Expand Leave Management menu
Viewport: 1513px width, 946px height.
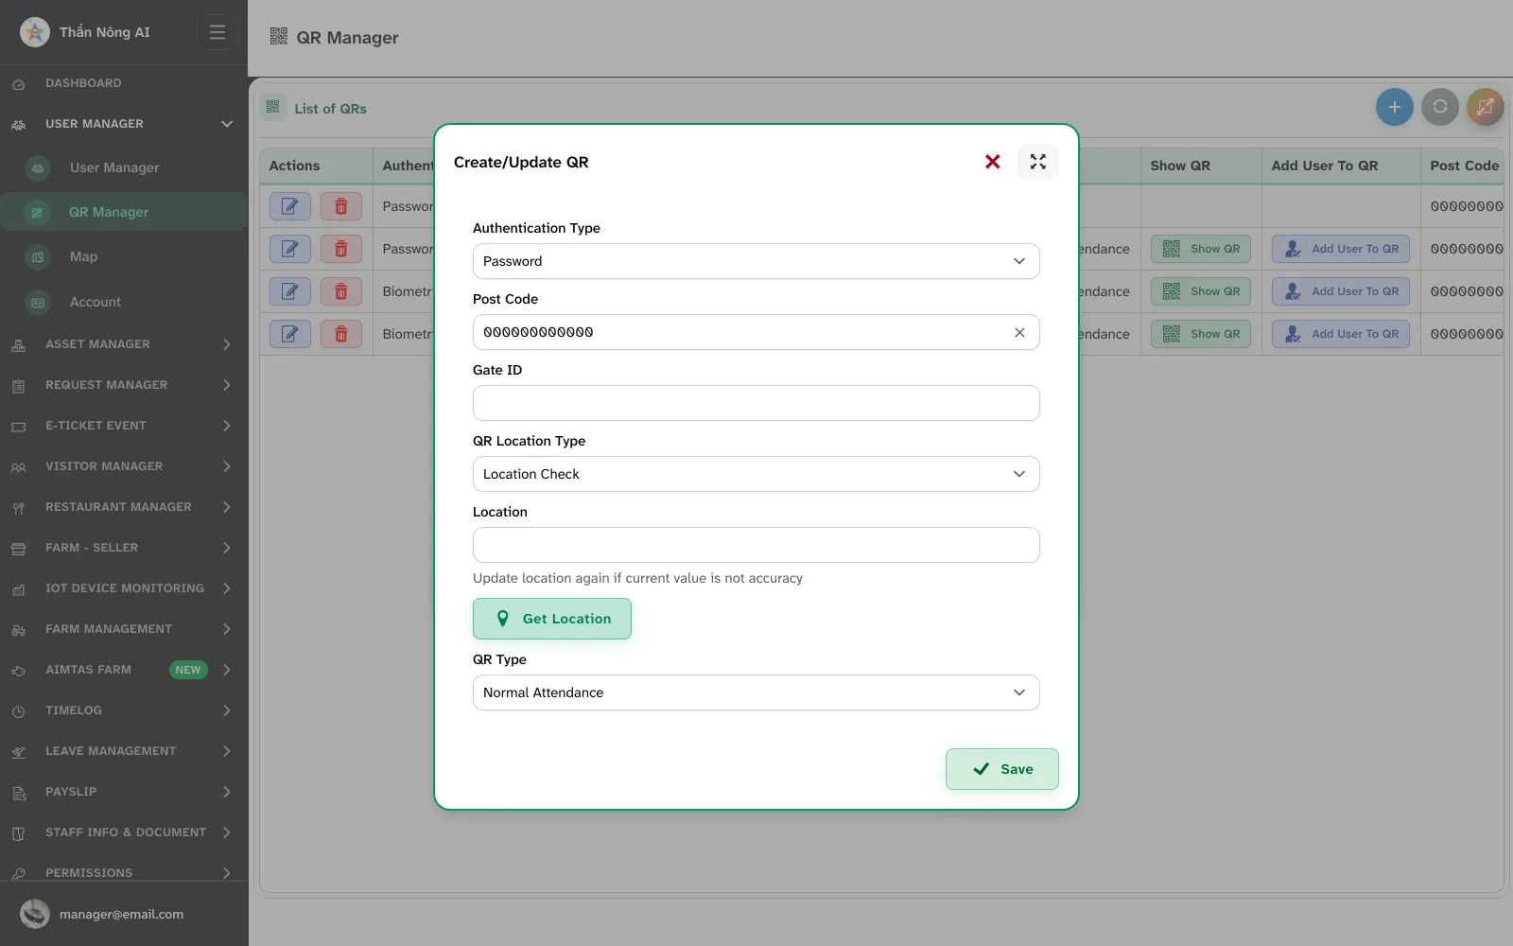tap(124, 751)
